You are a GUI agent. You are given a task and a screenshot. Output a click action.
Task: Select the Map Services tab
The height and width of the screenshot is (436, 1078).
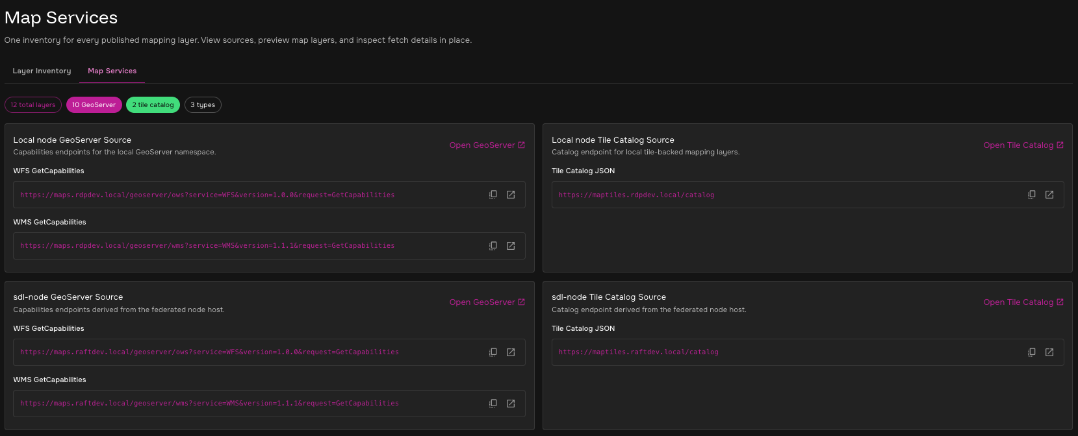click(x=112, y=71)
